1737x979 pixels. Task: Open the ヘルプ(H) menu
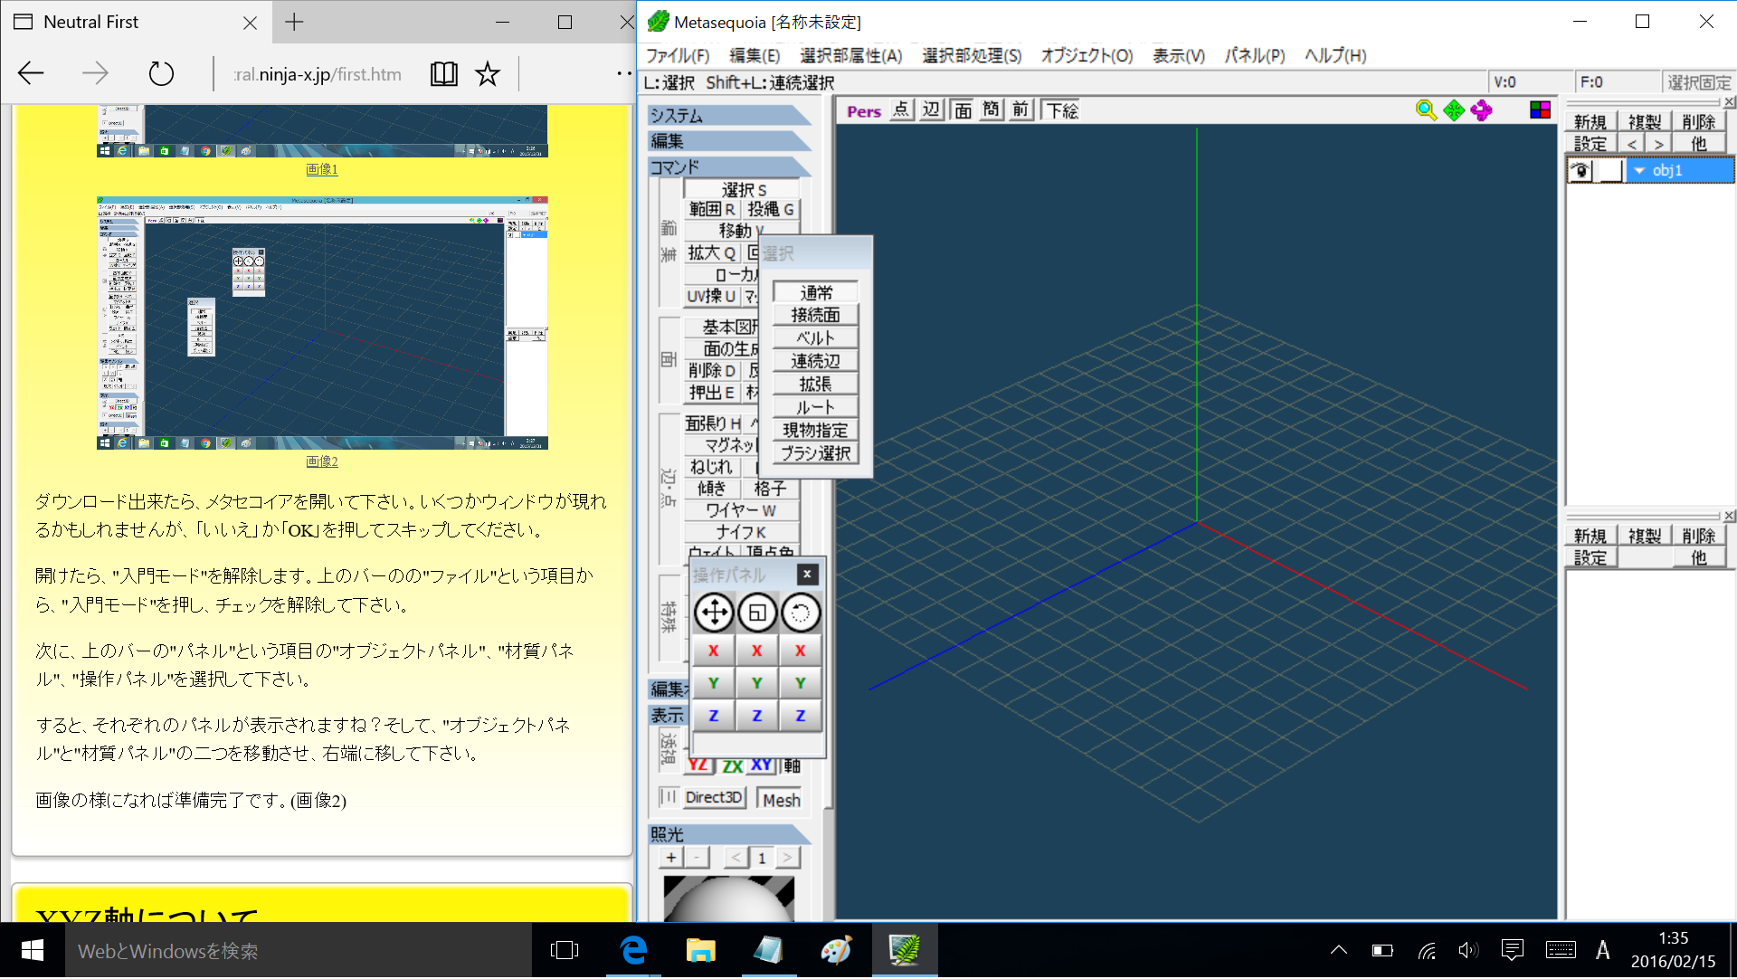(x=1334, y=55)
